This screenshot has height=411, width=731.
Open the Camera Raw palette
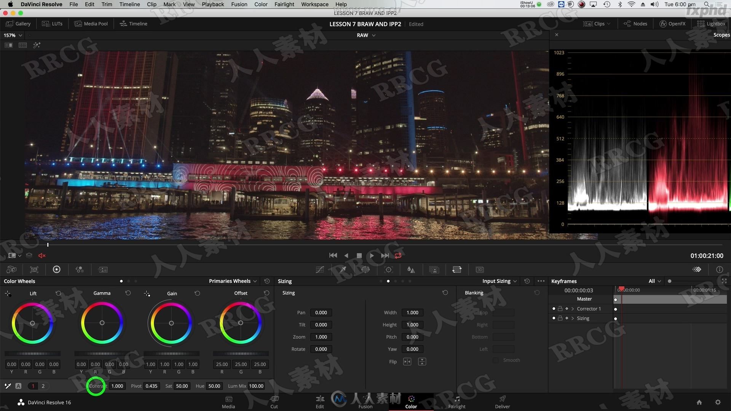pyautogui.click(x=11, y=269)
